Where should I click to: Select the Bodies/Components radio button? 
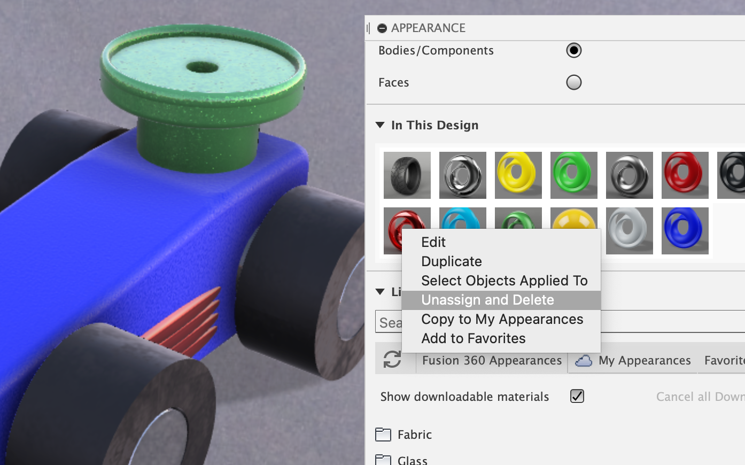coord(573,50)
